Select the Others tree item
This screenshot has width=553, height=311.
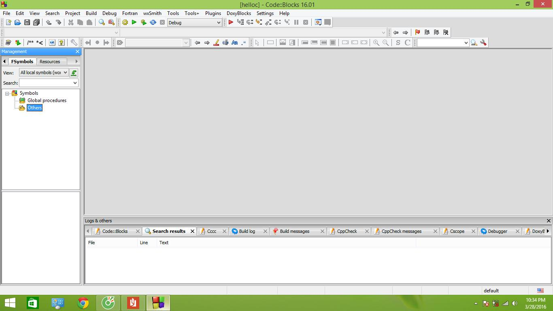click(34, 108)
